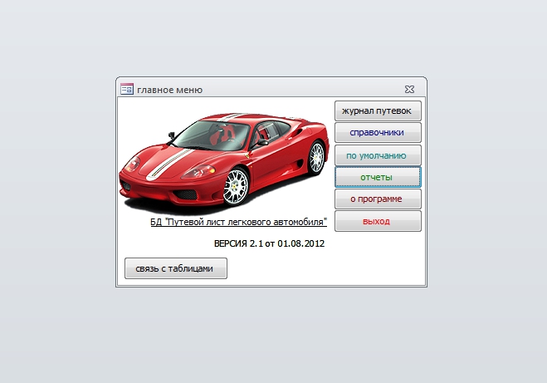Open the отчеты reports section
The image size is (547, 383).
378,177
